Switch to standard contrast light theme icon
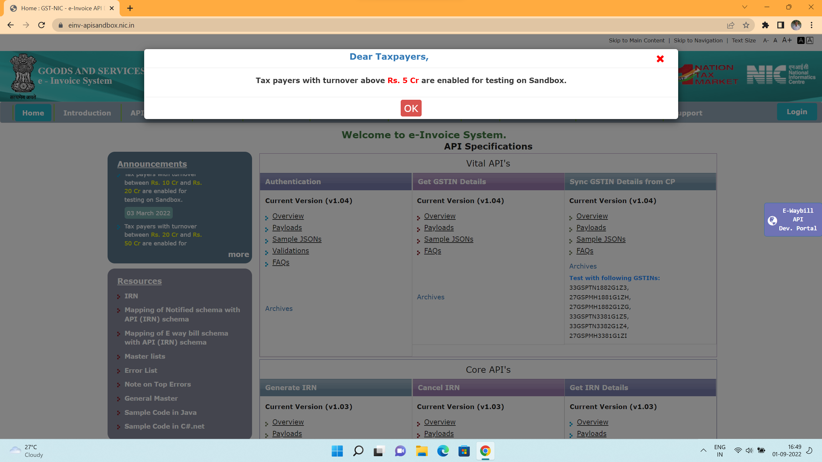 [x=810, y=40]
